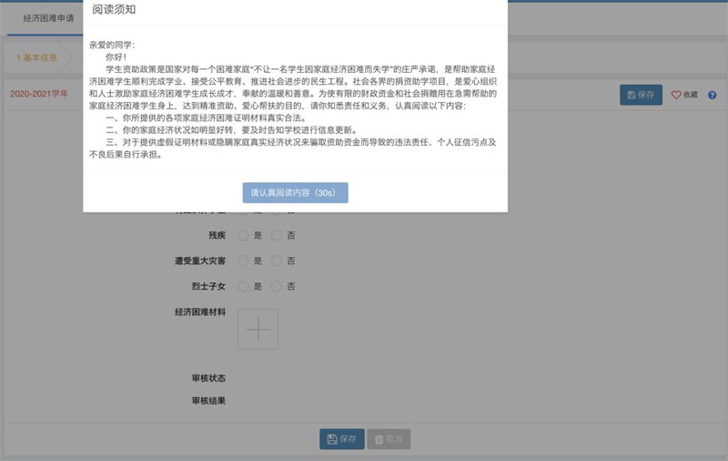Viewport: 728px width, 461px height.
Task: Click the 审核状态 label
Action: (207, 377)
